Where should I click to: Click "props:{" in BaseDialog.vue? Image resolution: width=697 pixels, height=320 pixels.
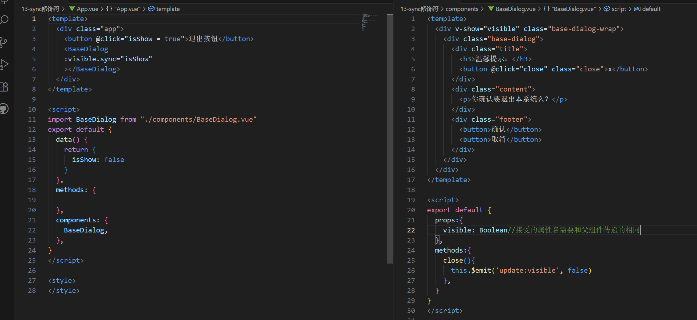click(x=449, y=220)
